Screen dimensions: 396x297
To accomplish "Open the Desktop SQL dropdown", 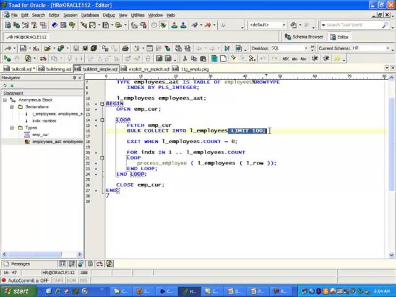I will pyautogui.click(x=306, y=48).
